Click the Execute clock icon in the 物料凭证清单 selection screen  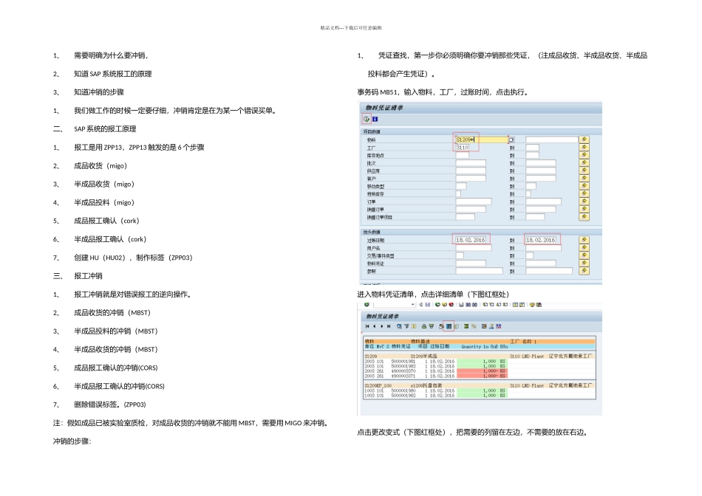[367, 119]
